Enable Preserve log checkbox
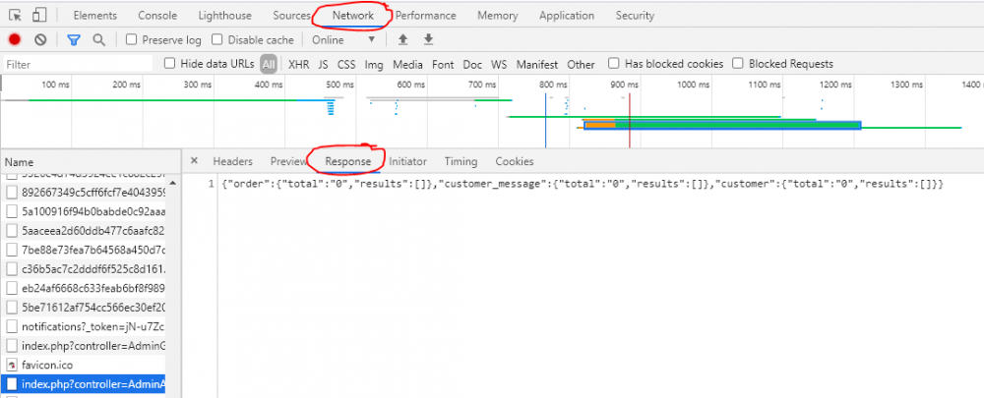984x398 pixels. pyautogui.click(x=131, y=39)
